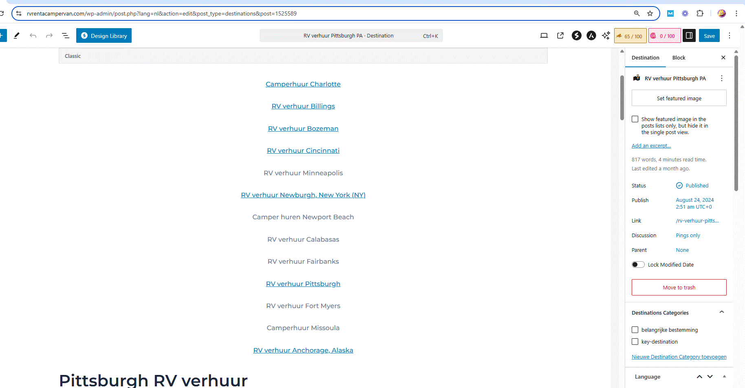The height and width of the screenshot is (388, 745).
Task: Click Camper huren Newport Beach text
Action: [x=303, y=217]
